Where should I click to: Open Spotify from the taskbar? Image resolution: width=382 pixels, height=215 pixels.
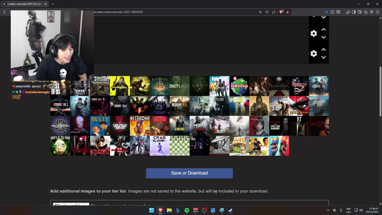click(187, 210)
